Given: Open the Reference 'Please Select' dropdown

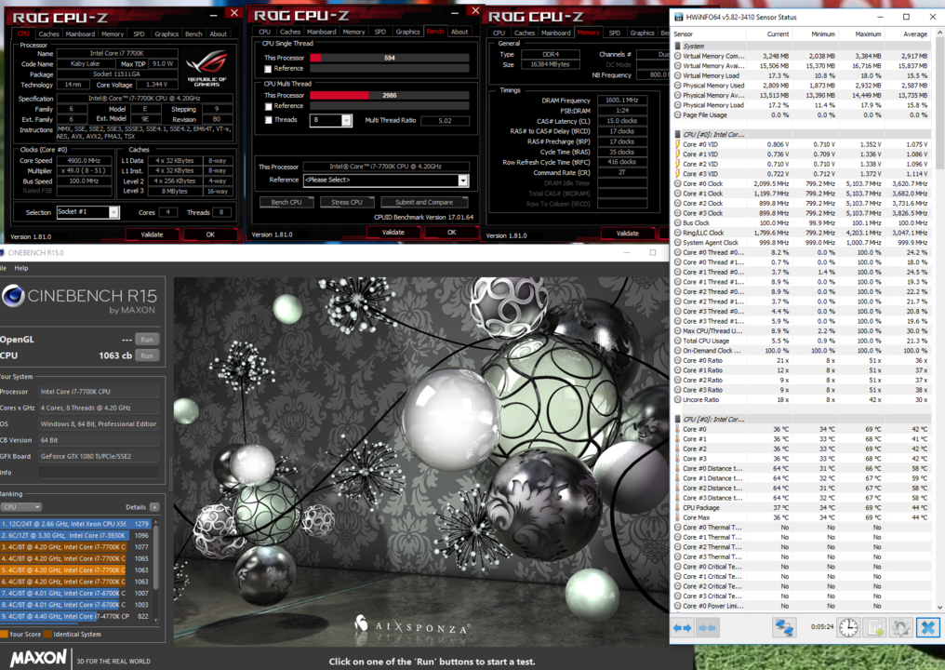Looking at the screenshot, I should 463,181.
